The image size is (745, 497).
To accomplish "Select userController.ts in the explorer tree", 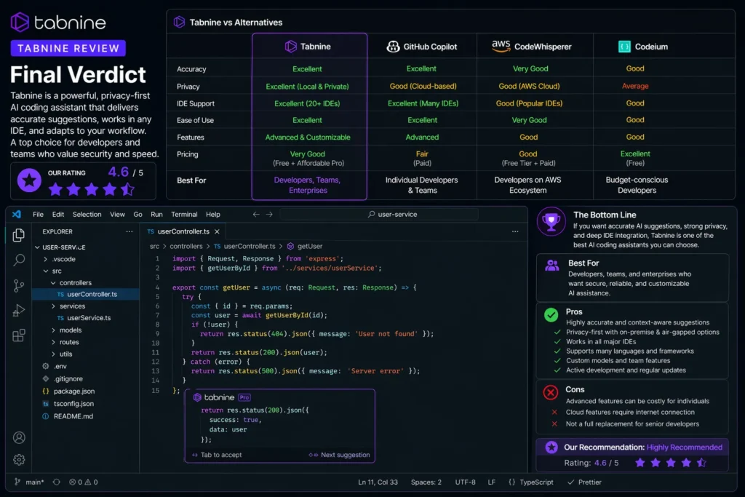I will (x=86, y=294).
